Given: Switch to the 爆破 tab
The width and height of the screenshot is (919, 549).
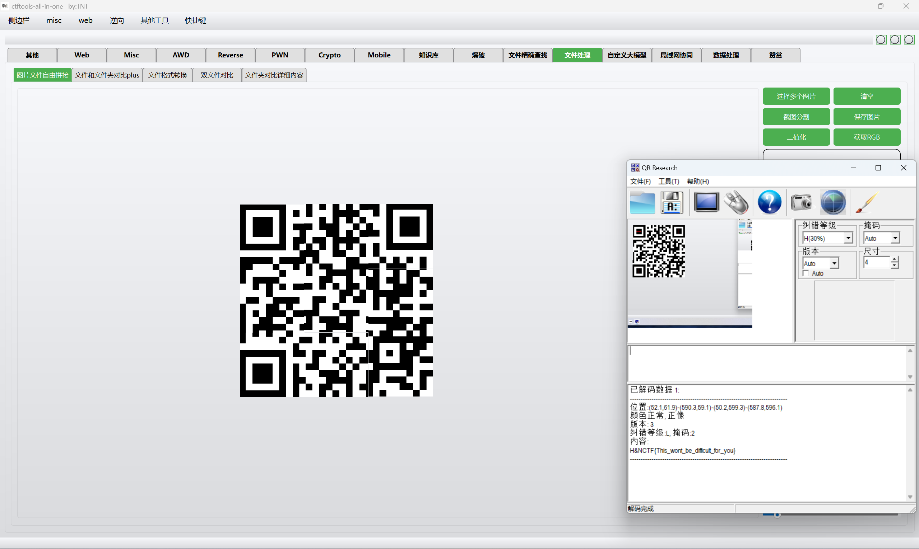Looking at the screenshot, I should pyautogui.click(x=478, y=55).
